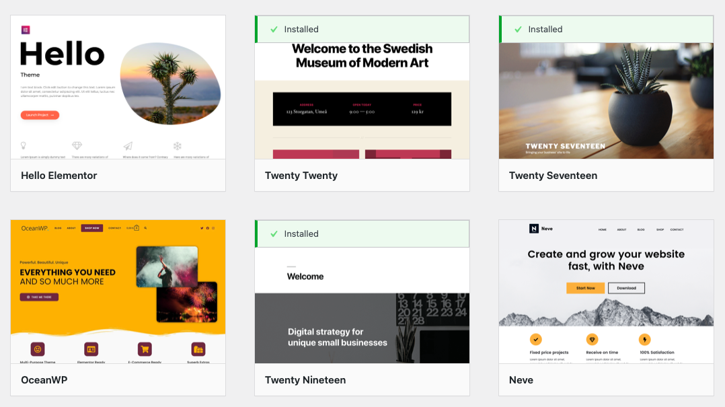This screenshot has height=407, width=725.
Task: Open the Twenty Twenty Swedish Museum screenshot
Action: point(362,101)
